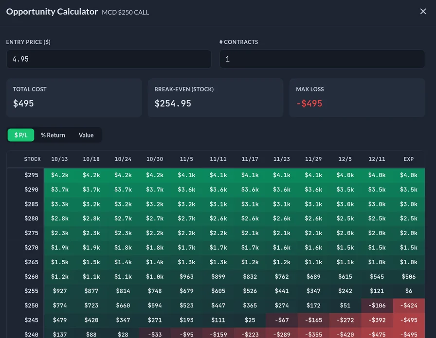The height and width of the screenshot is (338, 436).
Task: Click the 11/5 date column header
Action: pyautogui.click(x=186, y=159)
